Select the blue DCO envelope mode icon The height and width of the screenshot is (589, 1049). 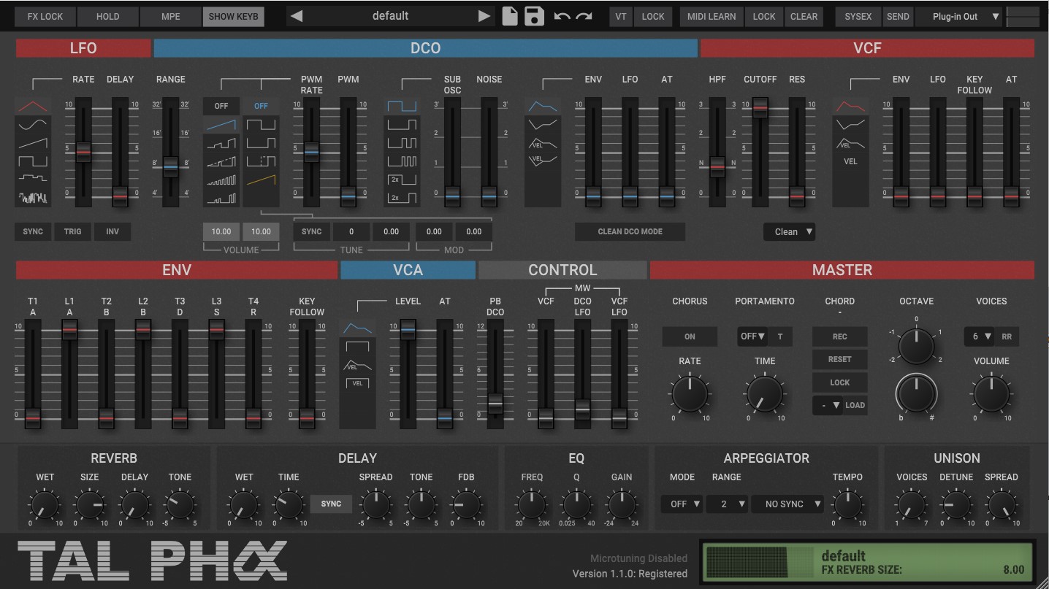(x=543, y=107)
